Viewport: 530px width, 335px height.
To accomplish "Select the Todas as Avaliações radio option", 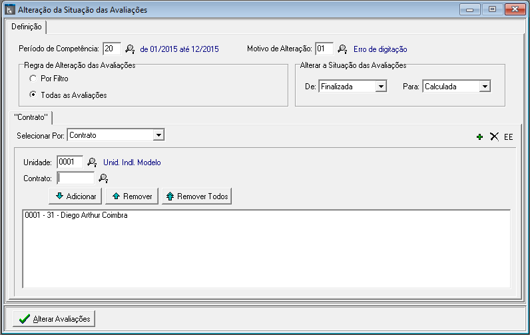I will [x=33, y=95].
